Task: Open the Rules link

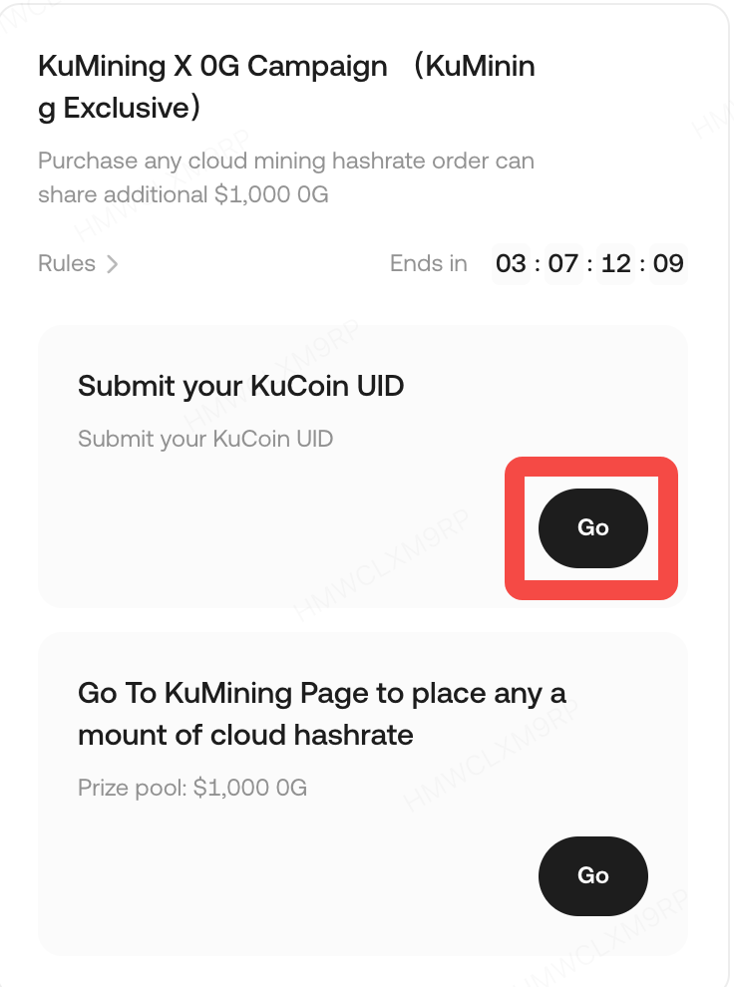Action: [x=67, y=264]
